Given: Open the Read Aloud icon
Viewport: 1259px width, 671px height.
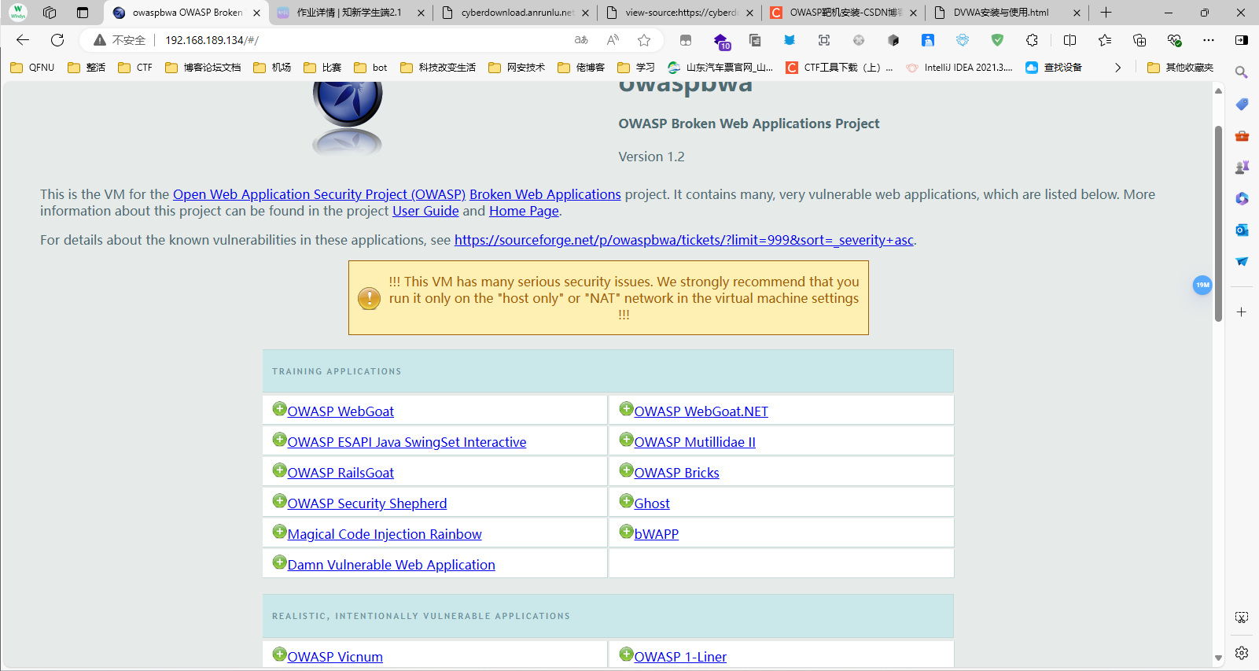Looking at the screenshot, I should tap(613, 40).
